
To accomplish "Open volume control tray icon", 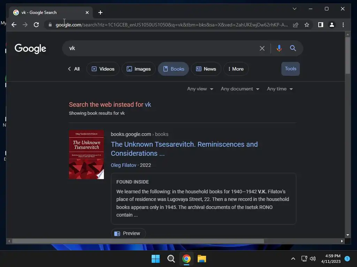I will pos(313,259).
